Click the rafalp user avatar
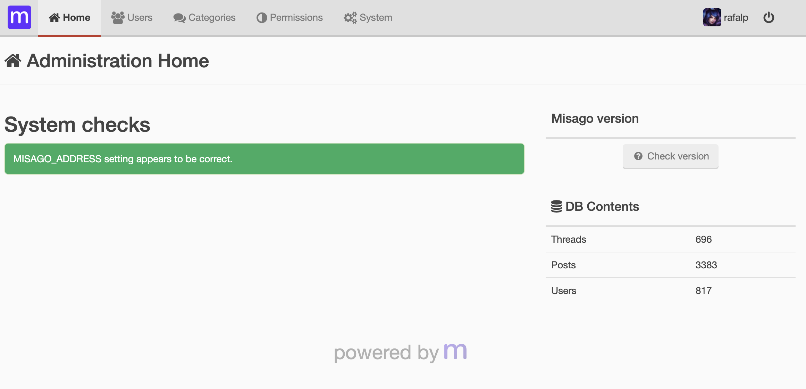Screen dimensions: 806x389 [712, 17]
